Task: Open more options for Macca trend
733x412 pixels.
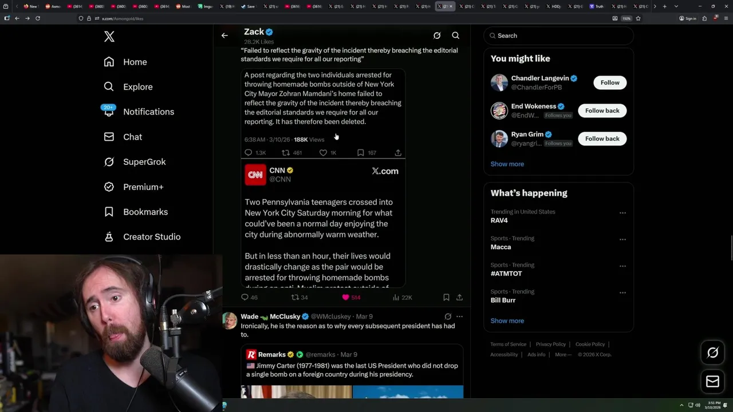Action: coord(622,239)
